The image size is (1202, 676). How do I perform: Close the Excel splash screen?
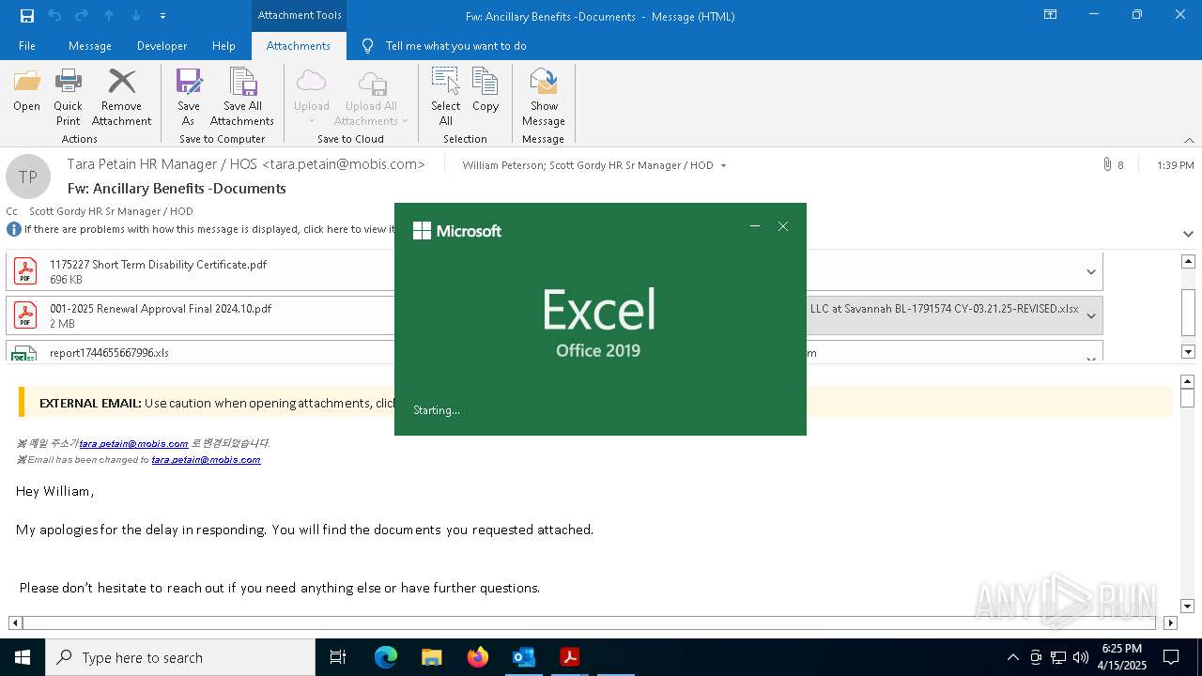click(783, 226)
